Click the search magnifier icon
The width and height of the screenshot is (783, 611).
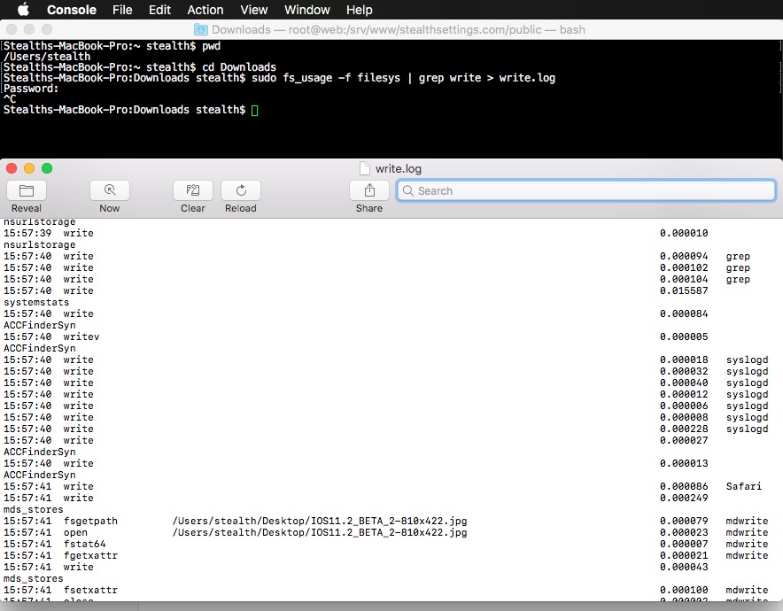(408, 191)
